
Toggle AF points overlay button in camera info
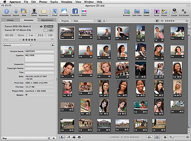click(x=51, y=30)
